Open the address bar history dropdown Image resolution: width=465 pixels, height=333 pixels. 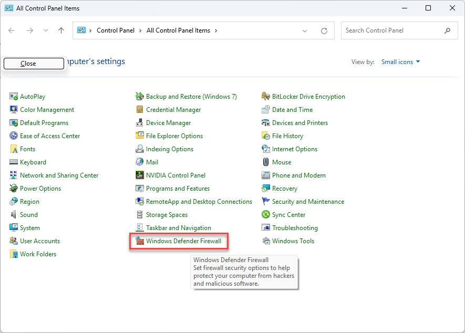tap(305, 30)
